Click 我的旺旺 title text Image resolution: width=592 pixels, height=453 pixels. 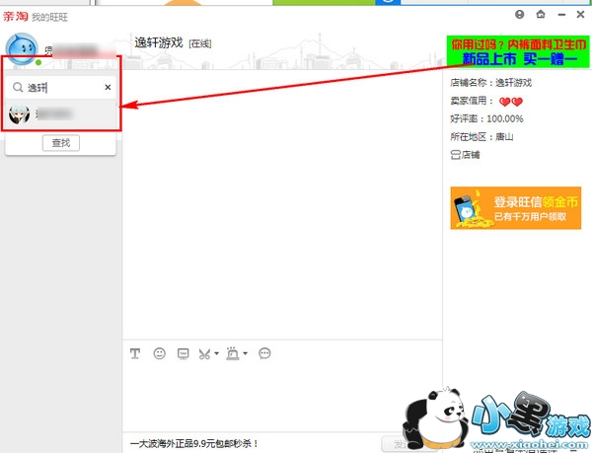tap(49, 17)
